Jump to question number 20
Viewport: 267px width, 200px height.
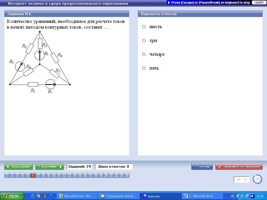tap(106, 175)
